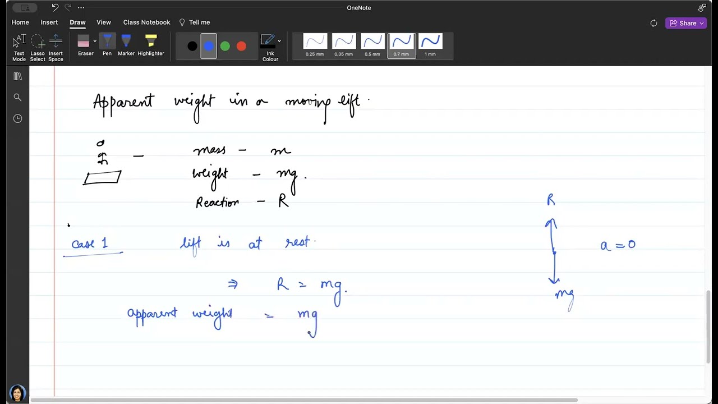Image resolution: width=718 pixels, height=404 pixels.
Task: Pick the black ink color
Action: point(192,47)
